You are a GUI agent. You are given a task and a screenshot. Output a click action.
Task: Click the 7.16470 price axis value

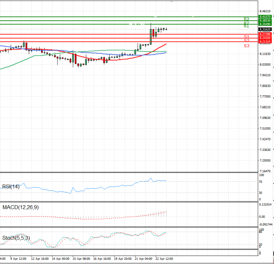(265, 171)
